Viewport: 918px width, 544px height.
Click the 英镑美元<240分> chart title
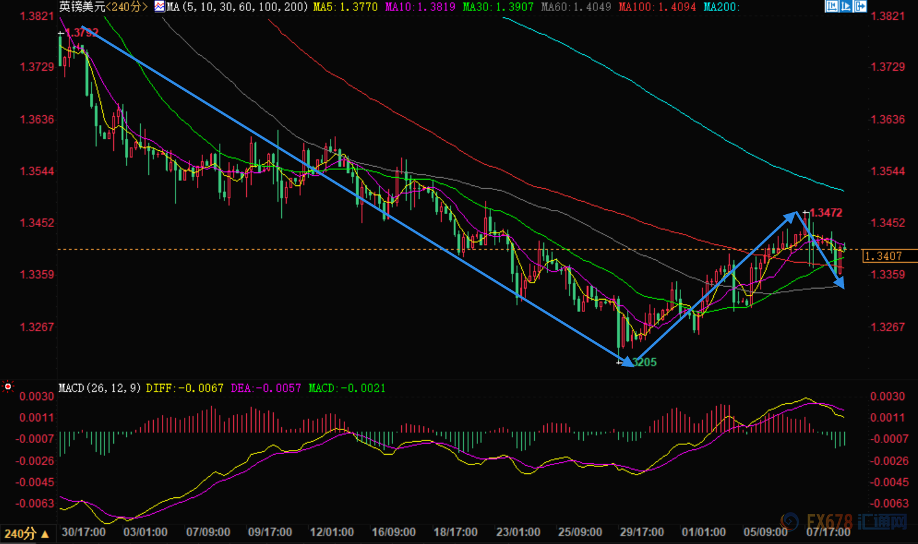pos(103,7)
